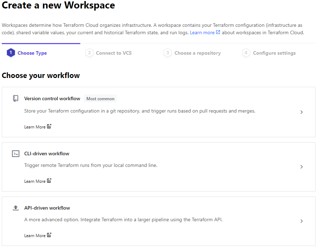The height and width of the screenshot is (247, 317).
Task: Click the 'A more advanced option' description
Action: click(x=123, y=219)
